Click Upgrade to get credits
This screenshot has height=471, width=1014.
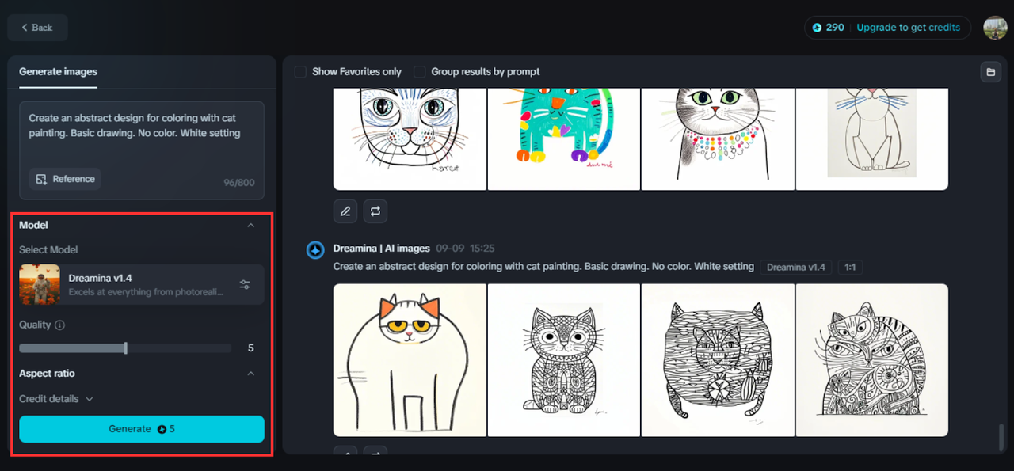[908, 28]
